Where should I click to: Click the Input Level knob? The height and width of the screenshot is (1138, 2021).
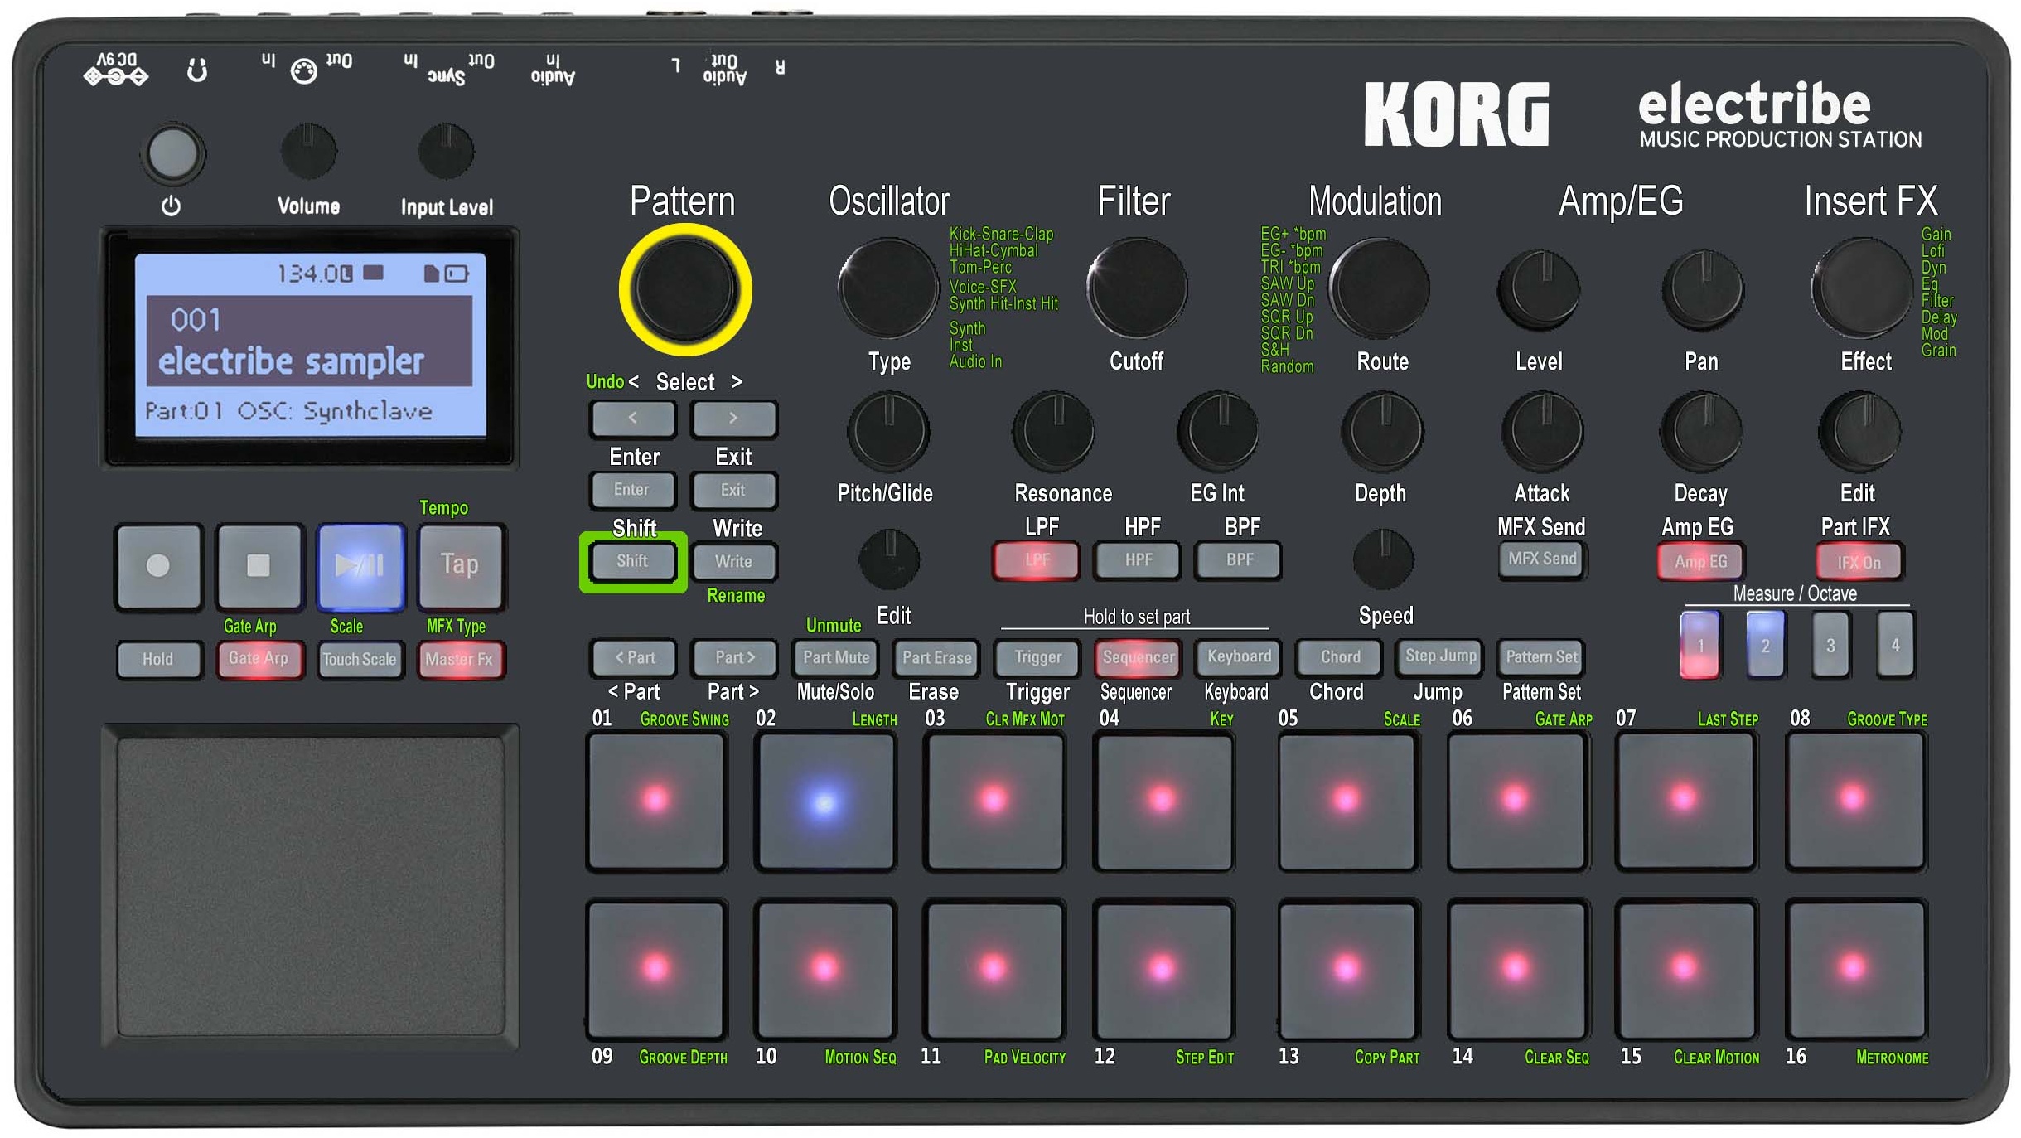tap(446, 152)
